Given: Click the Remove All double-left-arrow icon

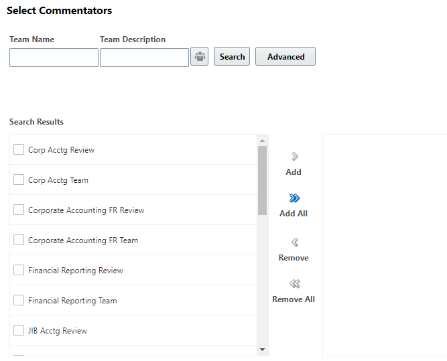Looking at the screenshot, I should (295, 284).
